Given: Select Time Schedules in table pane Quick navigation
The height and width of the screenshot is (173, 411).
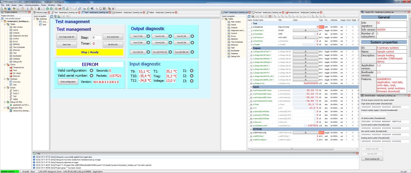Looking at the screenshot, I should point(237,42).
